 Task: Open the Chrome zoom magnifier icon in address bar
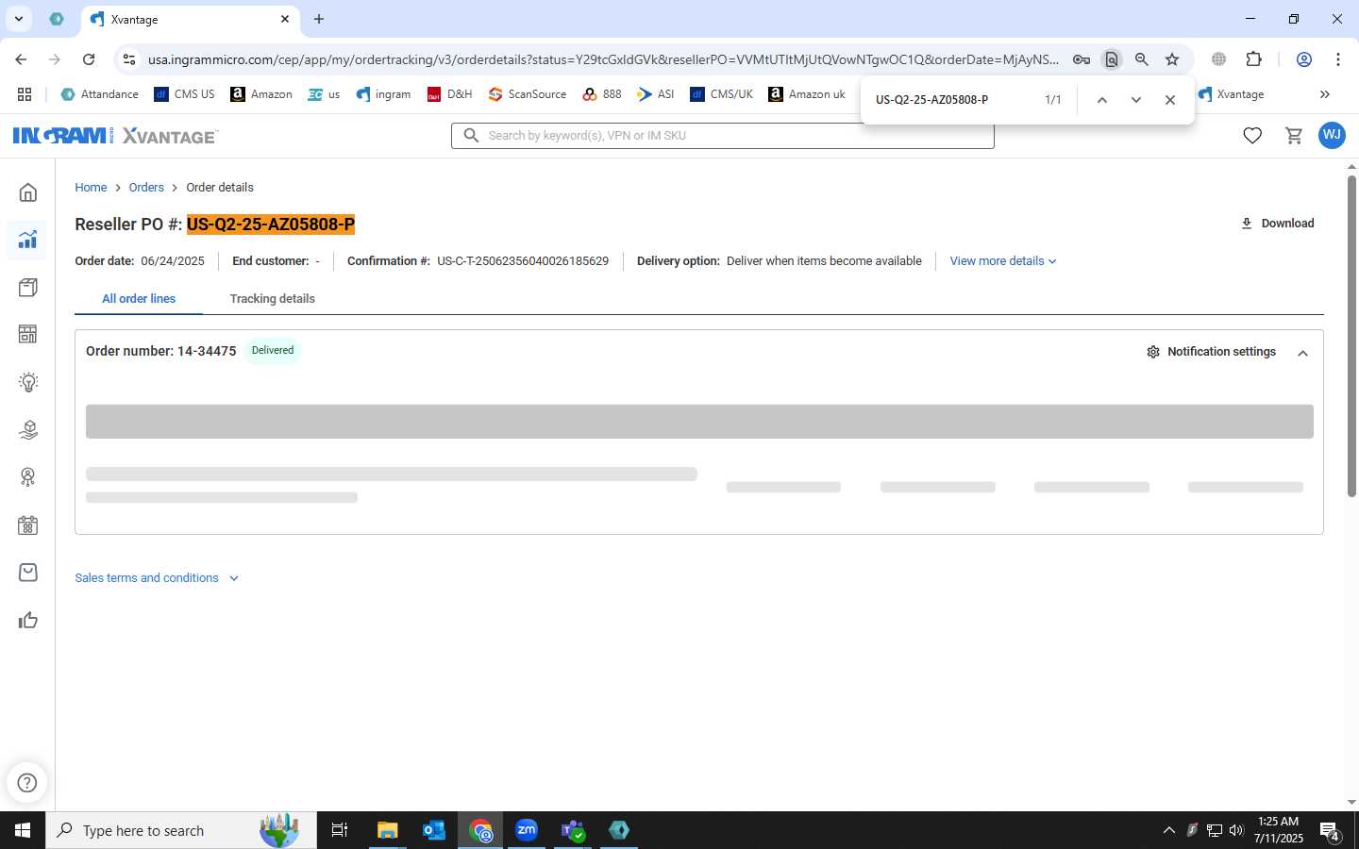coord(1142,59)
